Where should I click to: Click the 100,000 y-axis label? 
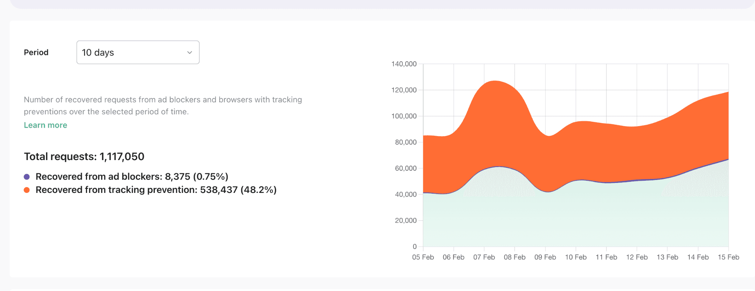404,116
